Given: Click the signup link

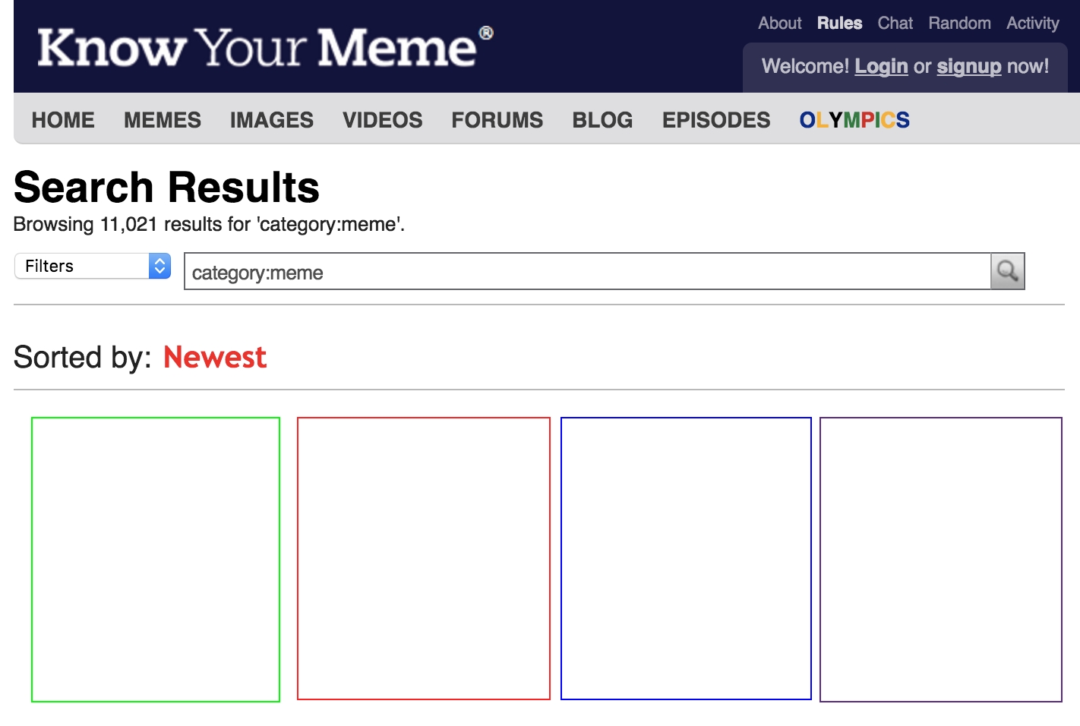Looking at the screenshot, I should pyautogui.click(x=969, y=67).
